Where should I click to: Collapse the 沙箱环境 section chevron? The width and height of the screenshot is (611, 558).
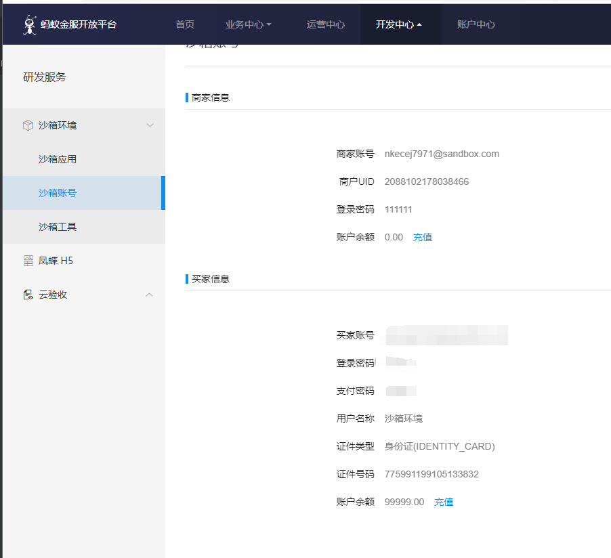coord(150,125)
